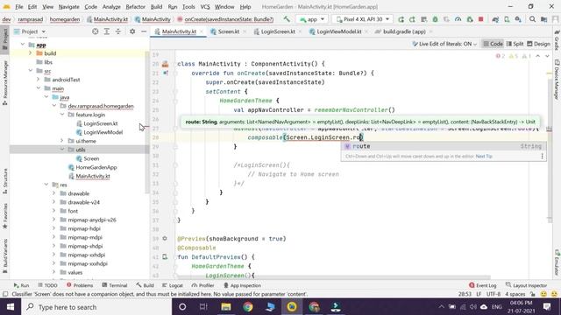
Task: Open Live Edit of literals dropdown
Action: pos(444,44)
